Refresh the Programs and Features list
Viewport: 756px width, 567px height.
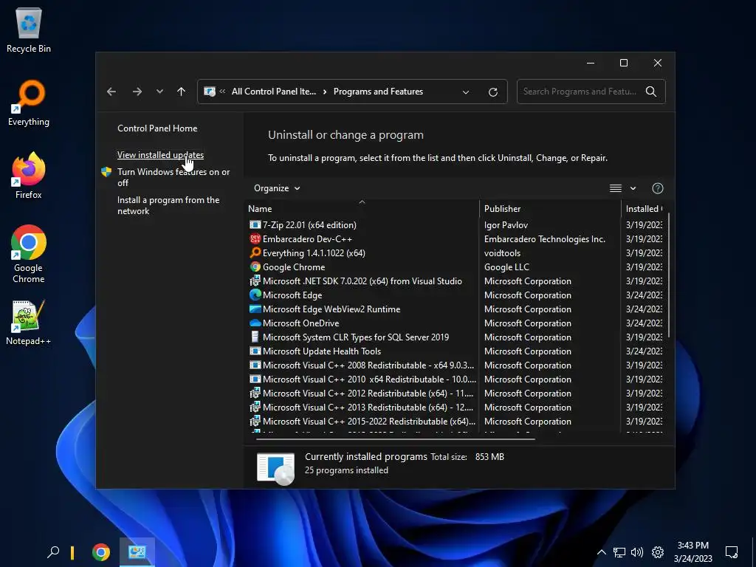(492, 92)
